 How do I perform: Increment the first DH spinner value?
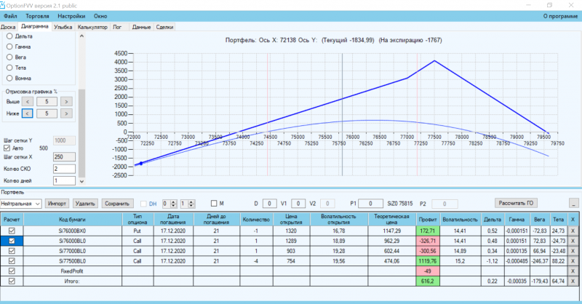[174, 202]
